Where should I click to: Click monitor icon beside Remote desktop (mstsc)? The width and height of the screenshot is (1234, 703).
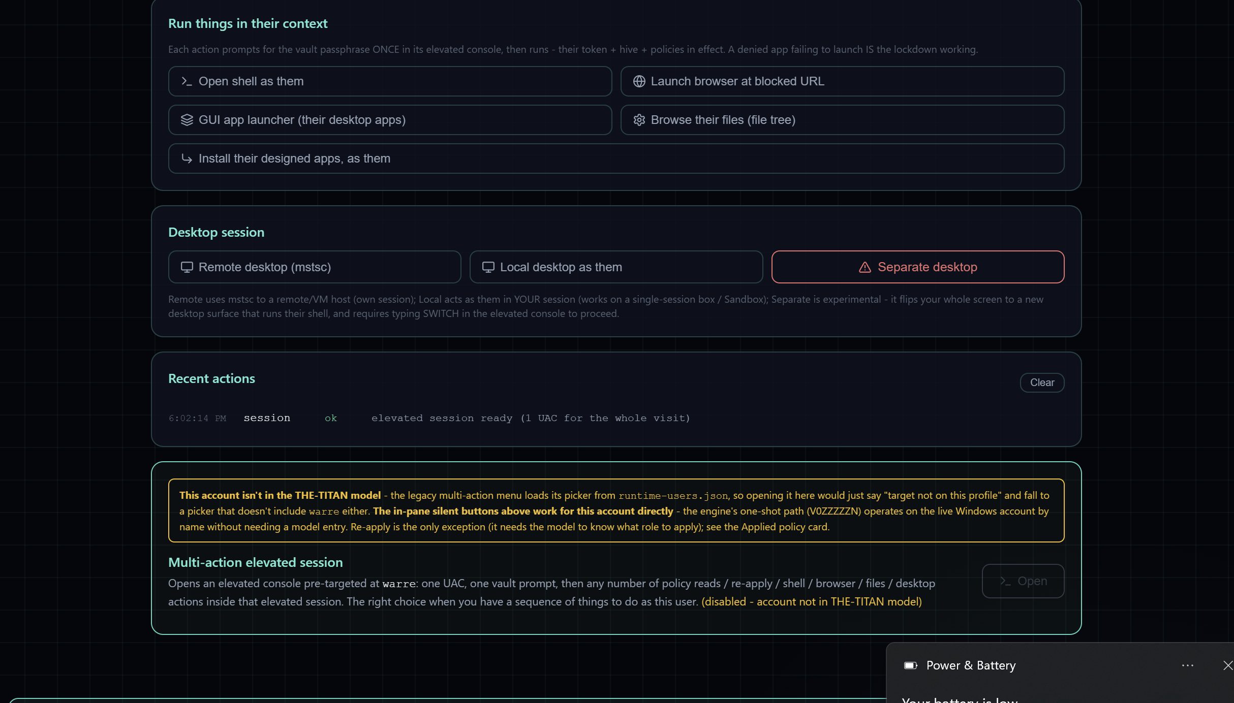187,267
